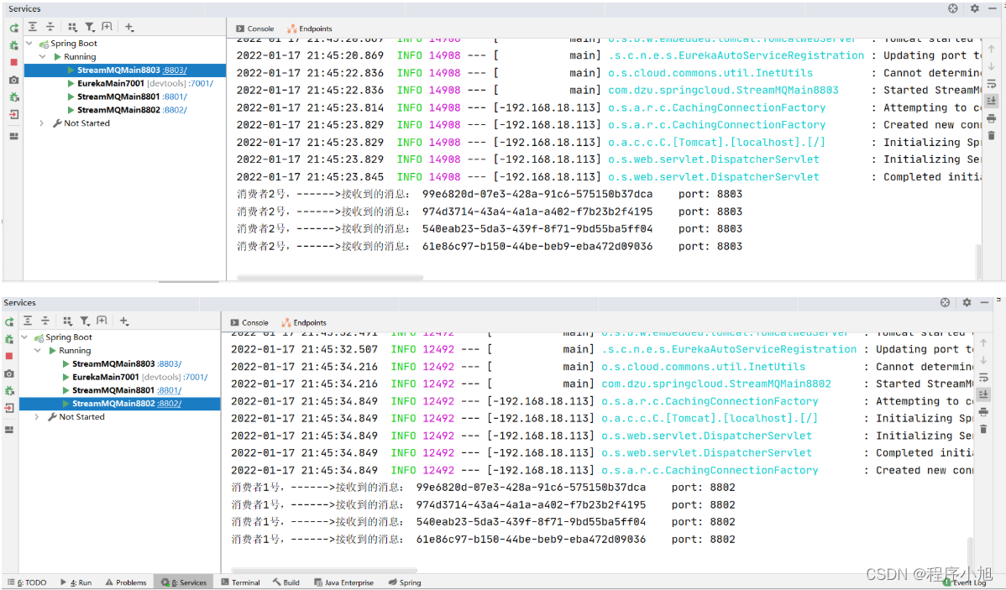This screenshot has height=590, width=1006.
Task: Switch to Endpoints tab in lower Services panel
Action: pyautogui.click(x=304, y=322)
